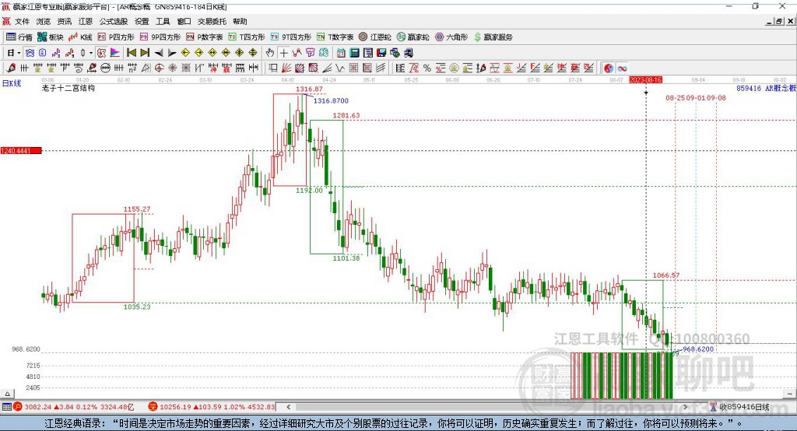Select the angled trend lines tool

pyautogui.click(x=327, y=68)
